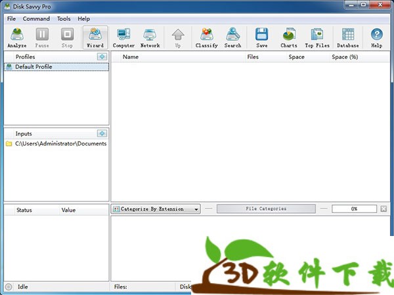Open the File menu

(11, 19)
